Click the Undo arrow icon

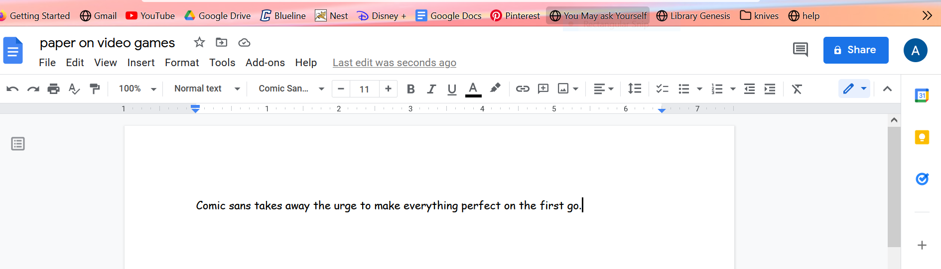[x=12, y=89]
